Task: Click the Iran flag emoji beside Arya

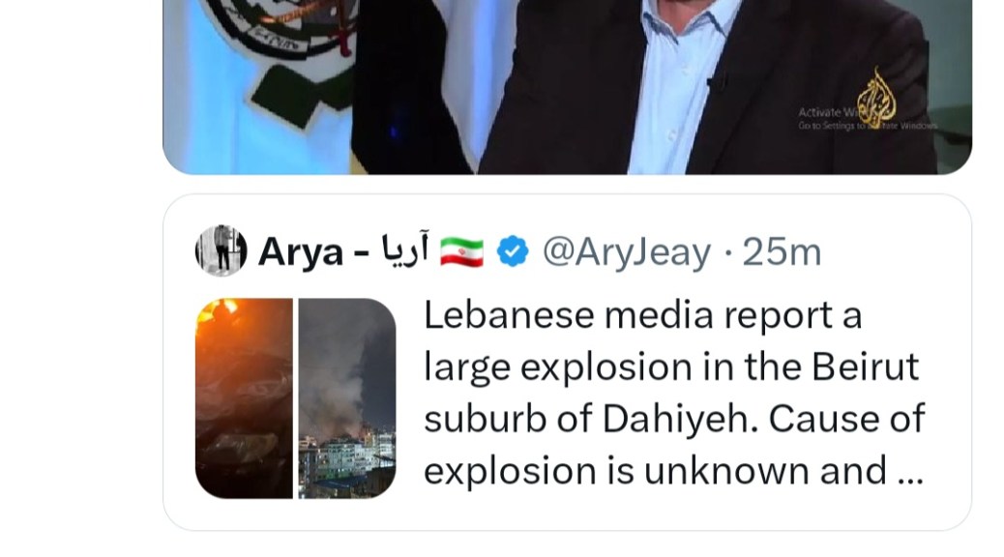Action: click(461, 251)
